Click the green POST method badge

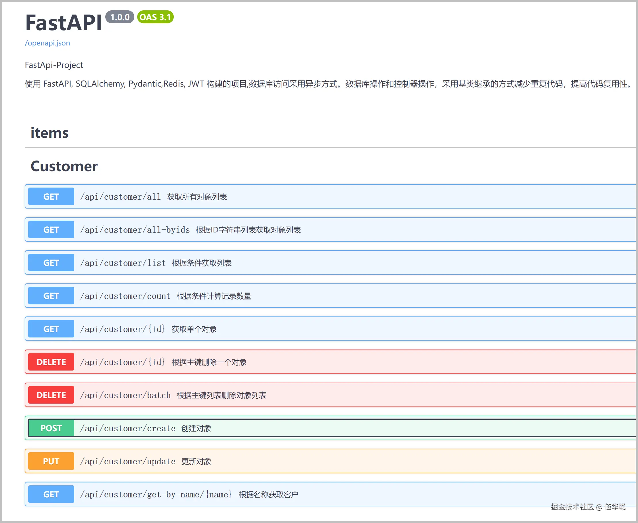pos(51,428)
